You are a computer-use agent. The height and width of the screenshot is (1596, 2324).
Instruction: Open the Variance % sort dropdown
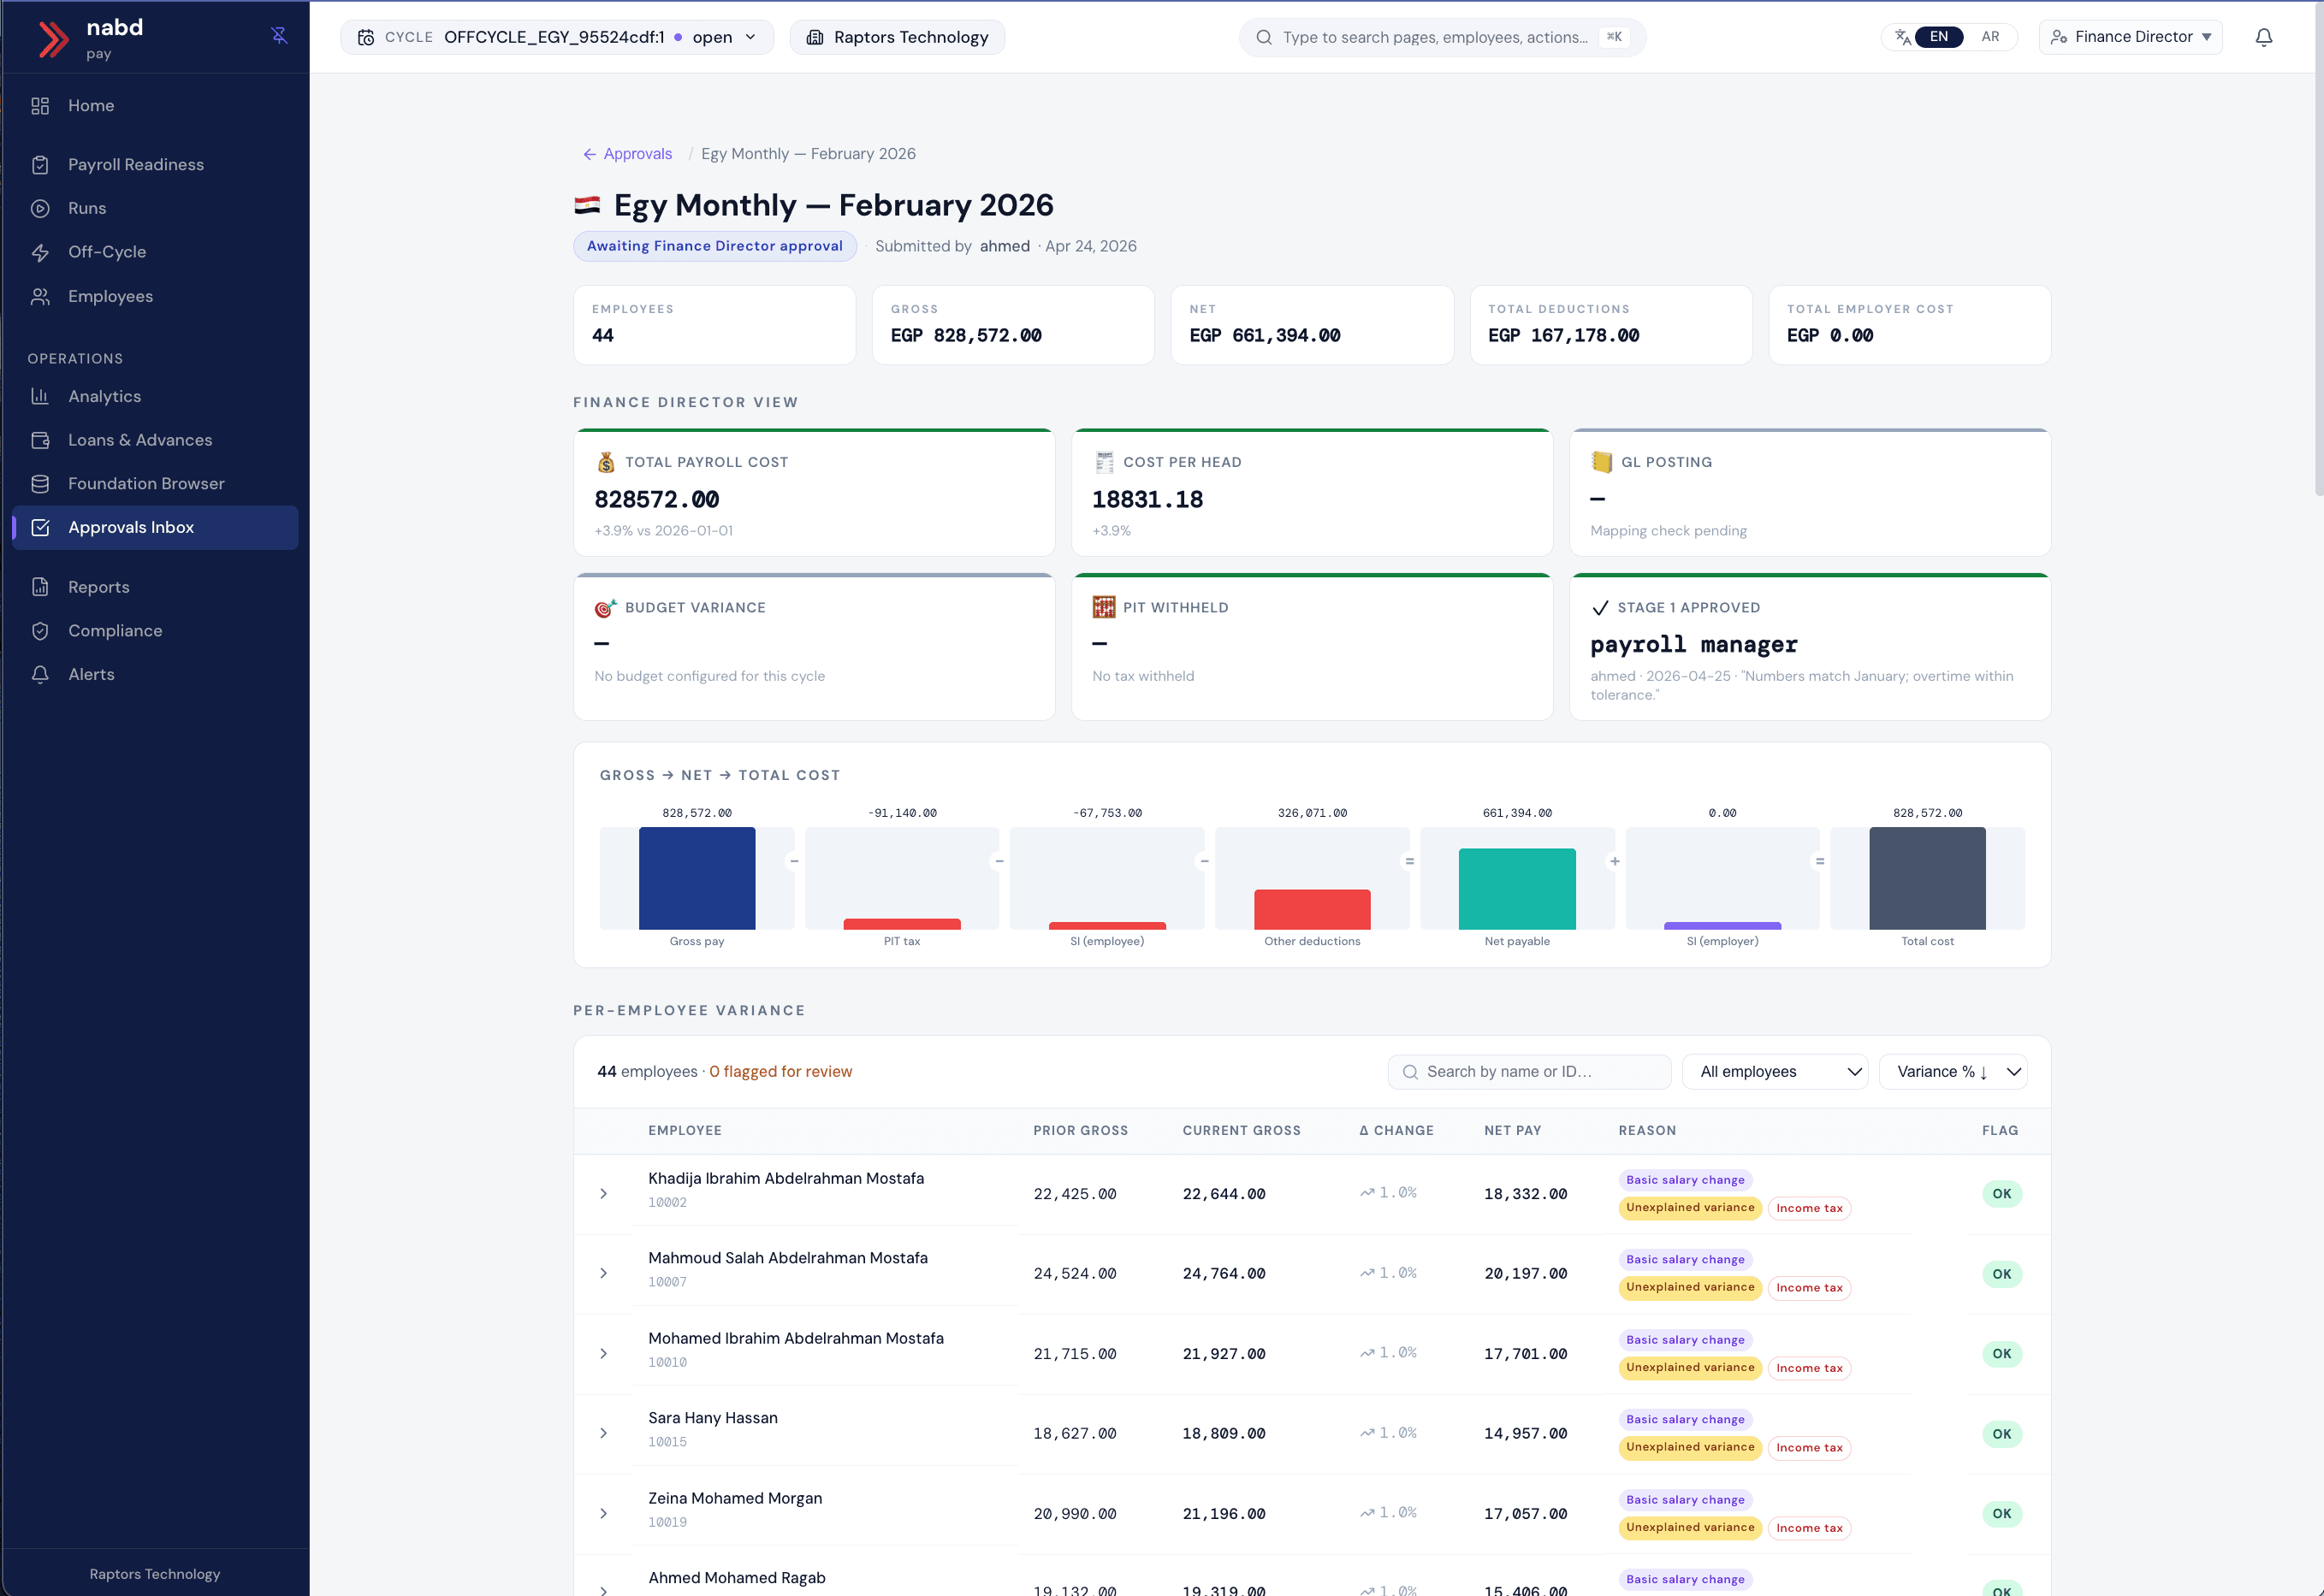(1953, 1072)
